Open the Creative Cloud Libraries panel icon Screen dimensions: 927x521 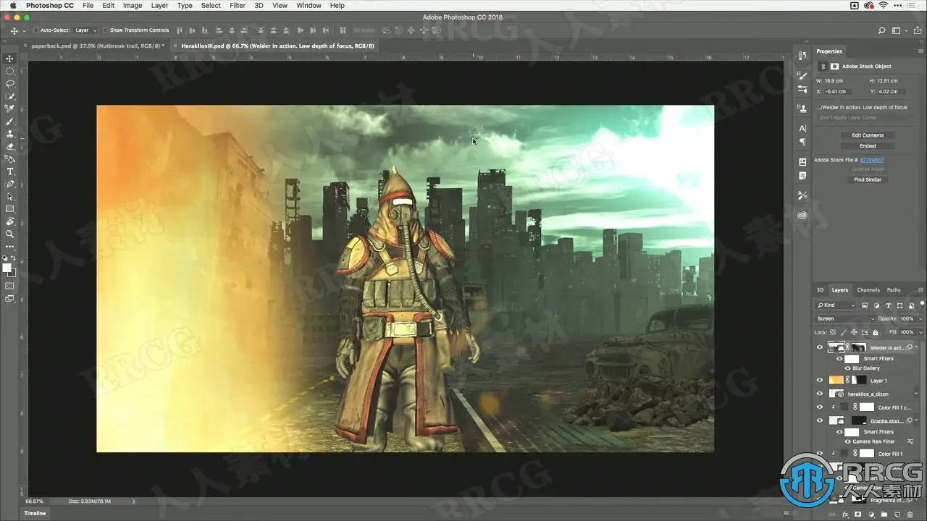pyautogui.click(x=802, y=215)
